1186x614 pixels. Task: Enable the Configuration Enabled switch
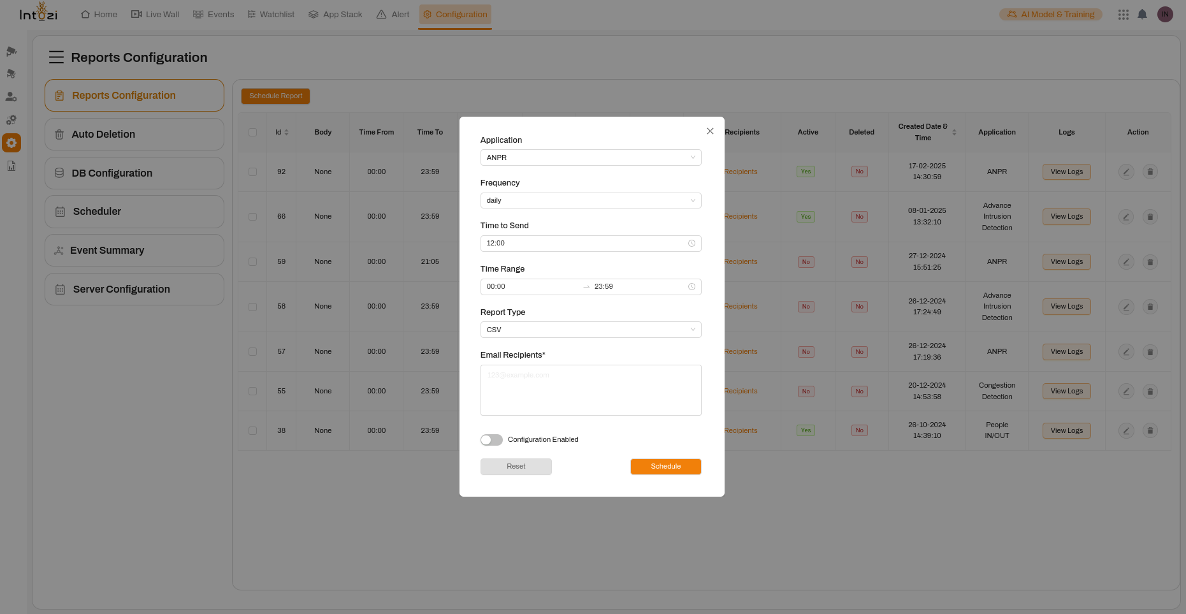491,439
